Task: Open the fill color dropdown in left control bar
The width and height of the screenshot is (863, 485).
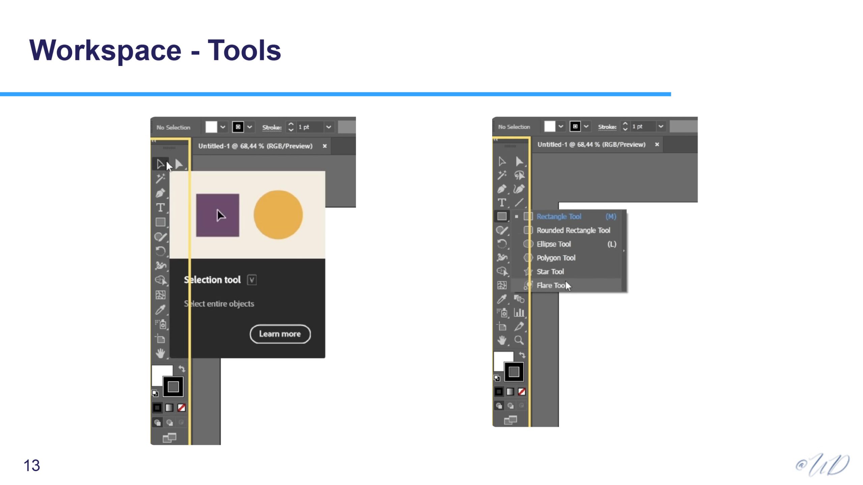Action: (x=222, y=127)
